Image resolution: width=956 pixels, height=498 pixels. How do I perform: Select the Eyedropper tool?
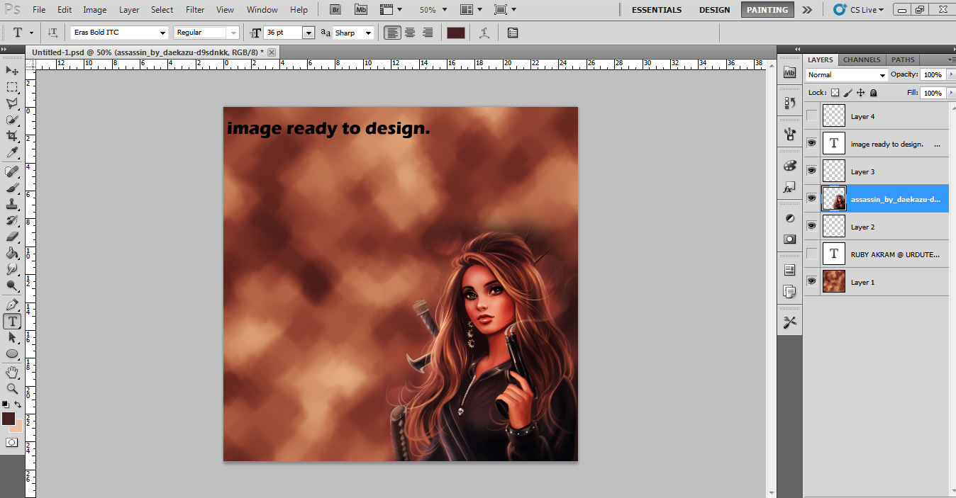coord(12,152)
